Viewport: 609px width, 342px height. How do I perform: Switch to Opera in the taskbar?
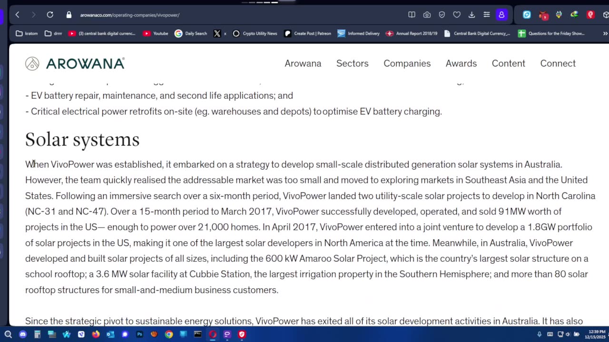click(213, 334)
